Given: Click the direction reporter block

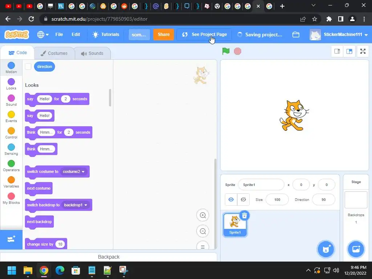Looking at the screenshot, I should (x=44, y=66).
